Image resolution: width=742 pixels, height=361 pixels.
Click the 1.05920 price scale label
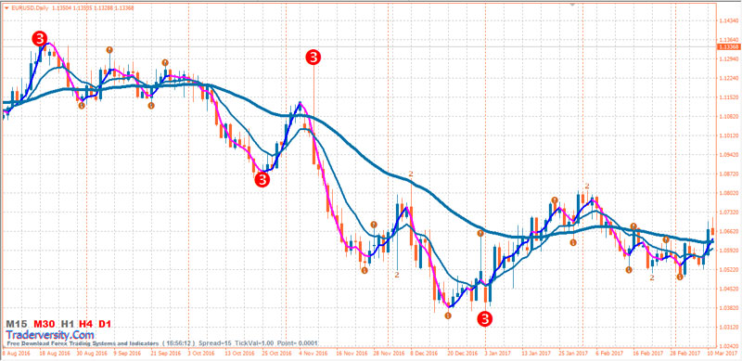[729, 251]
